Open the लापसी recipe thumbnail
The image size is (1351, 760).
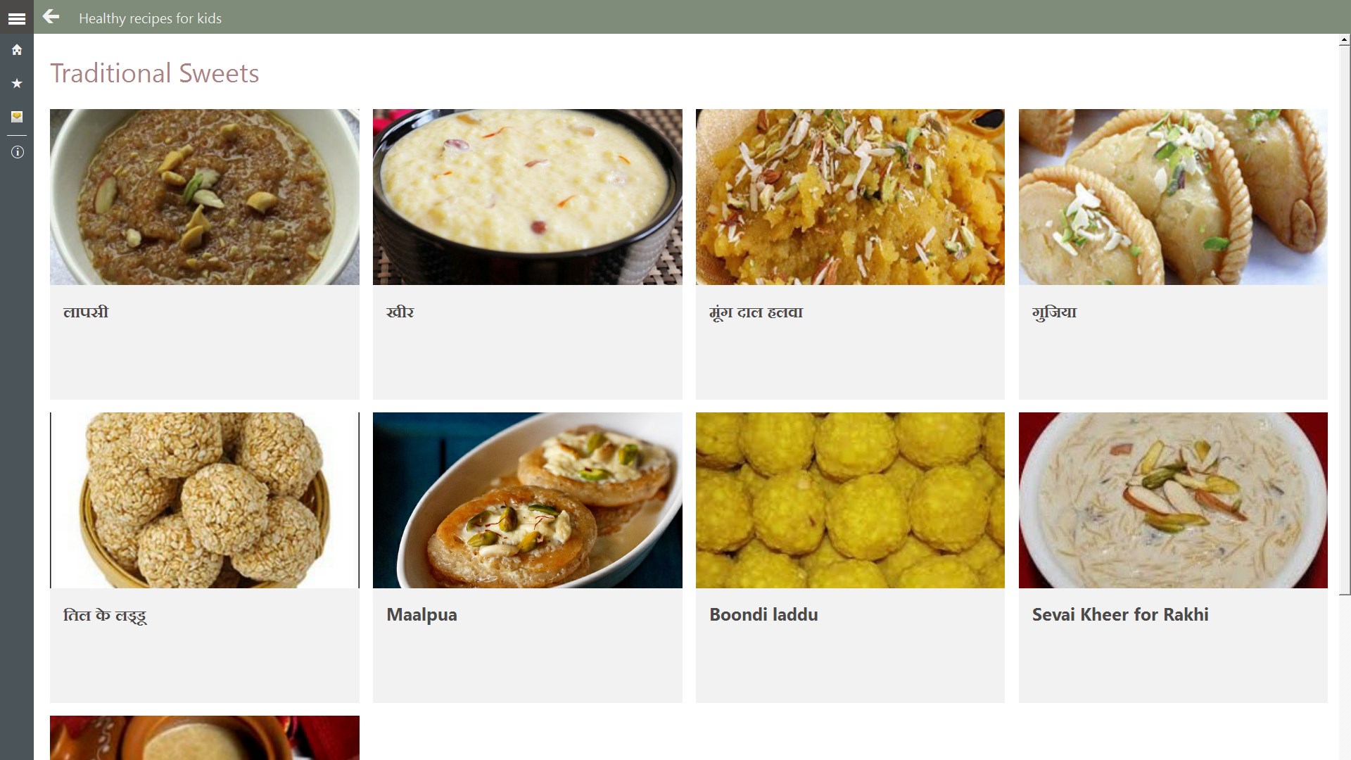pyautogui.click(x=205, y=197)
